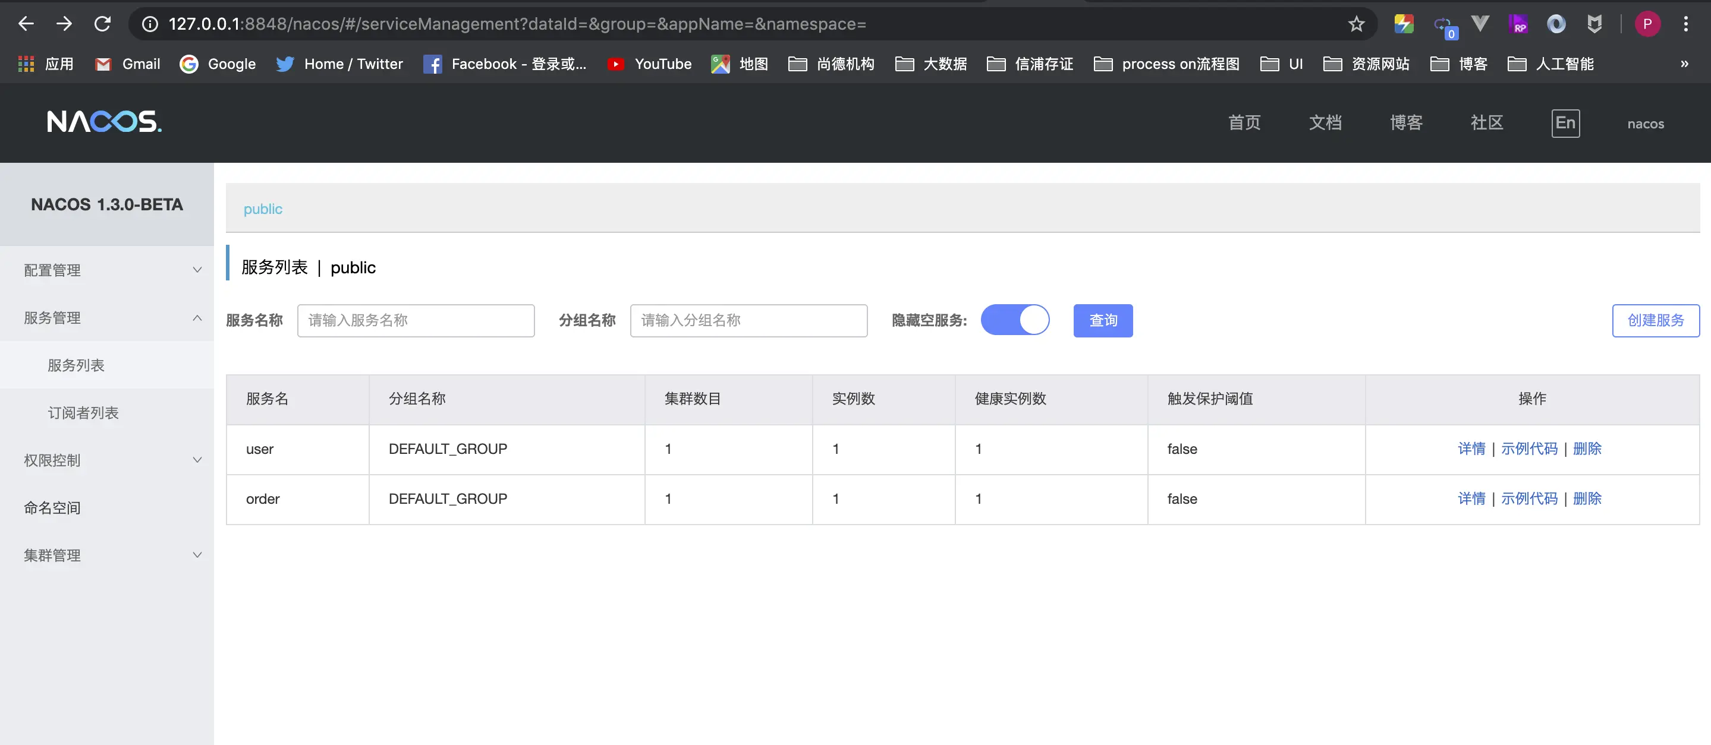This screenshot has height=745, width=1711.
Task: Toggle the hide empty services switch
Action: (x=1014, y=320)
